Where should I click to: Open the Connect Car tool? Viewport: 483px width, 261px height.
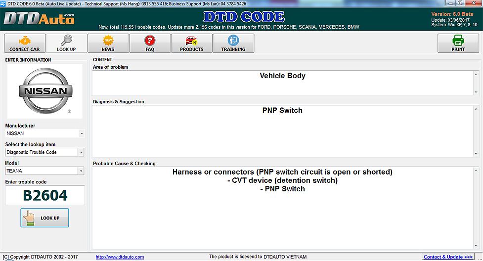(25, 43)
